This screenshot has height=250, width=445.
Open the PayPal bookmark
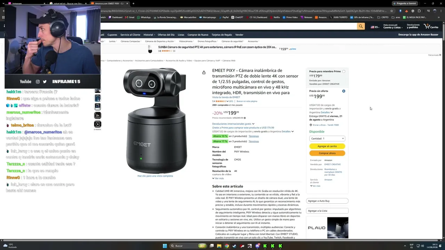tap(224, 17)
